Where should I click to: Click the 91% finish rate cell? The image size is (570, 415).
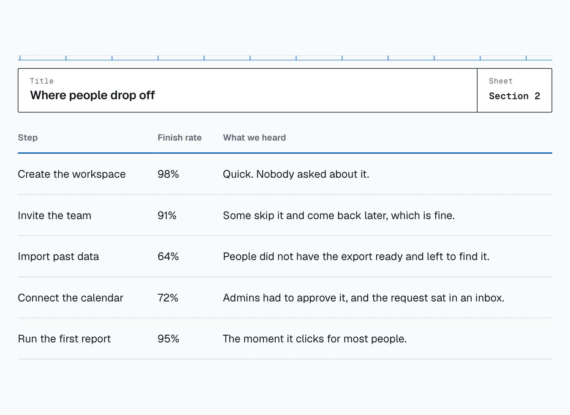click(167, 215)
